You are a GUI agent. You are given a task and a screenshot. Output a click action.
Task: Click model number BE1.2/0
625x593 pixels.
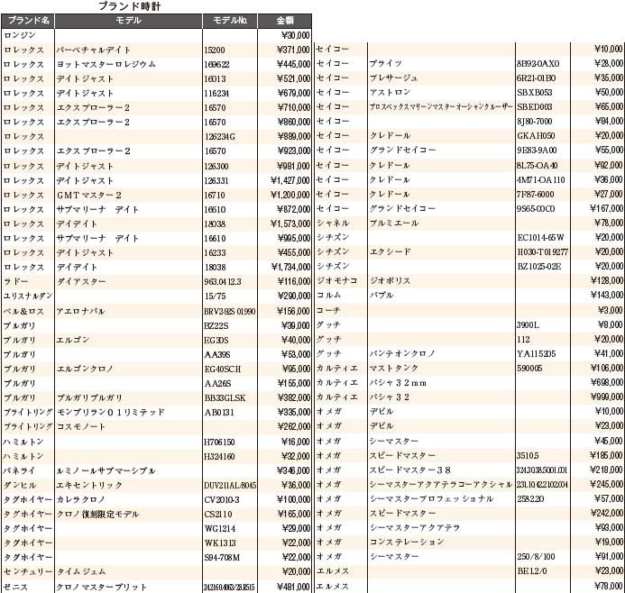click(x=532, y=570)
